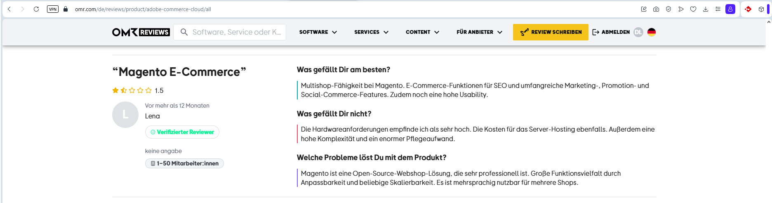772x203 pixels.
Task: Expand the Software dropdown menu
Action: click(x=318, y=32)
